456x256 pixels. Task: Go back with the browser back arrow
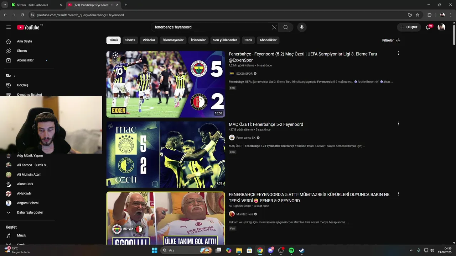pyautogui.click(x=5, y=15)
